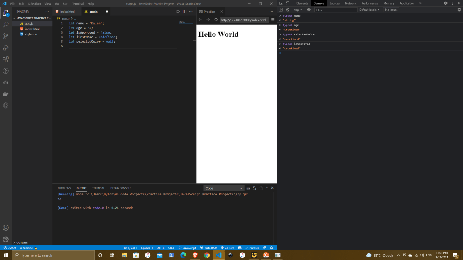
Task: Open DevTools console settings gear
Action: point(459,10)
